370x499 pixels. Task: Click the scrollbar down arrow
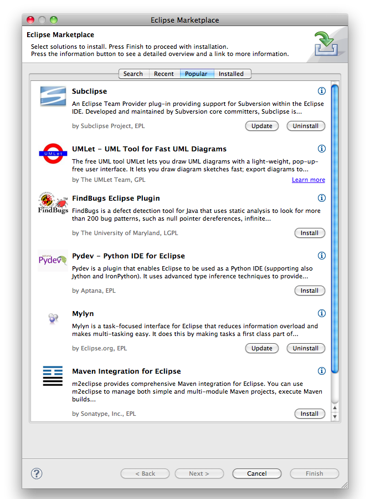click(335, 416)
